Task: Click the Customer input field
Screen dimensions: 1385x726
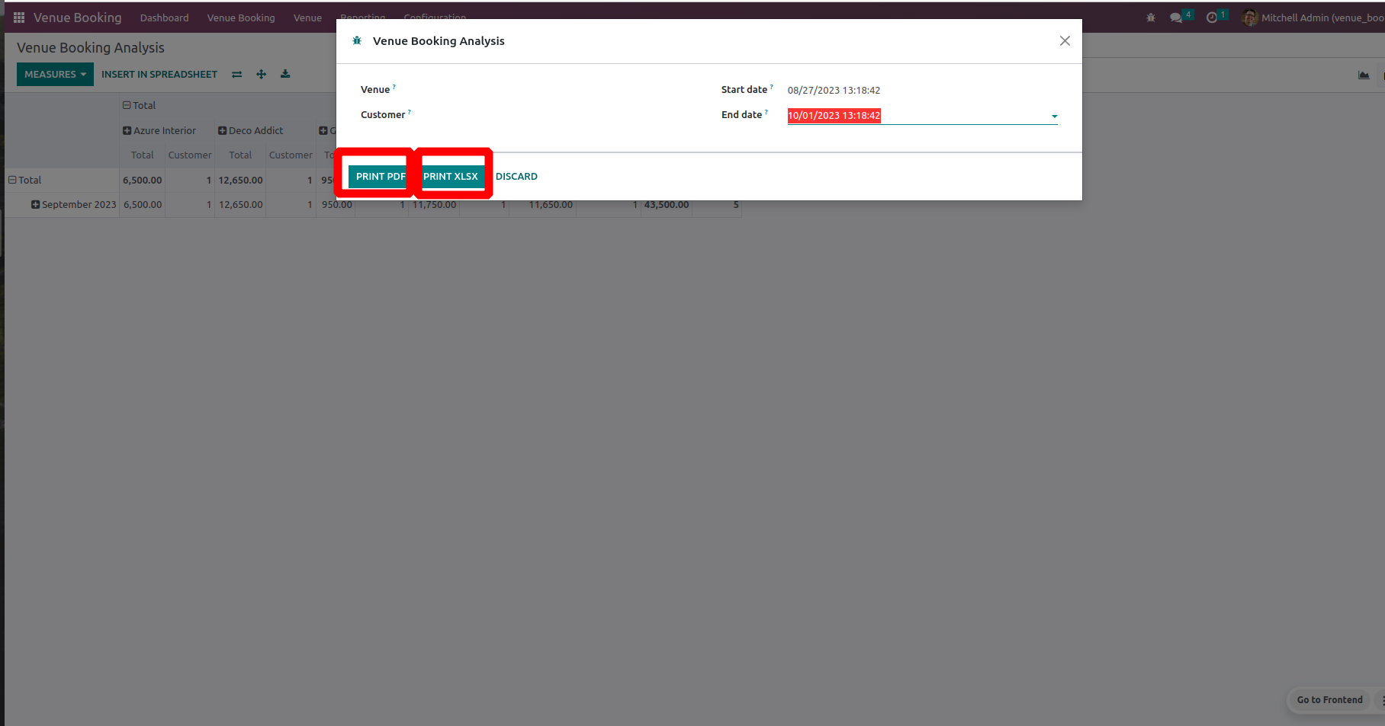Action: click(x=561, y=115)
